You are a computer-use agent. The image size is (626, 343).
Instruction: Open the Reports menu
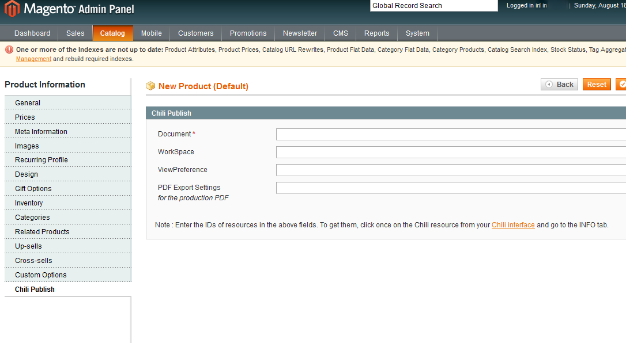[x=376, y=33]
